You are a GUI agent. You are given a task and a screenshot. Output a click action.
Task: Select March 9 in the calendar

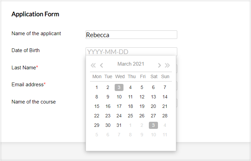coord(108,97)
